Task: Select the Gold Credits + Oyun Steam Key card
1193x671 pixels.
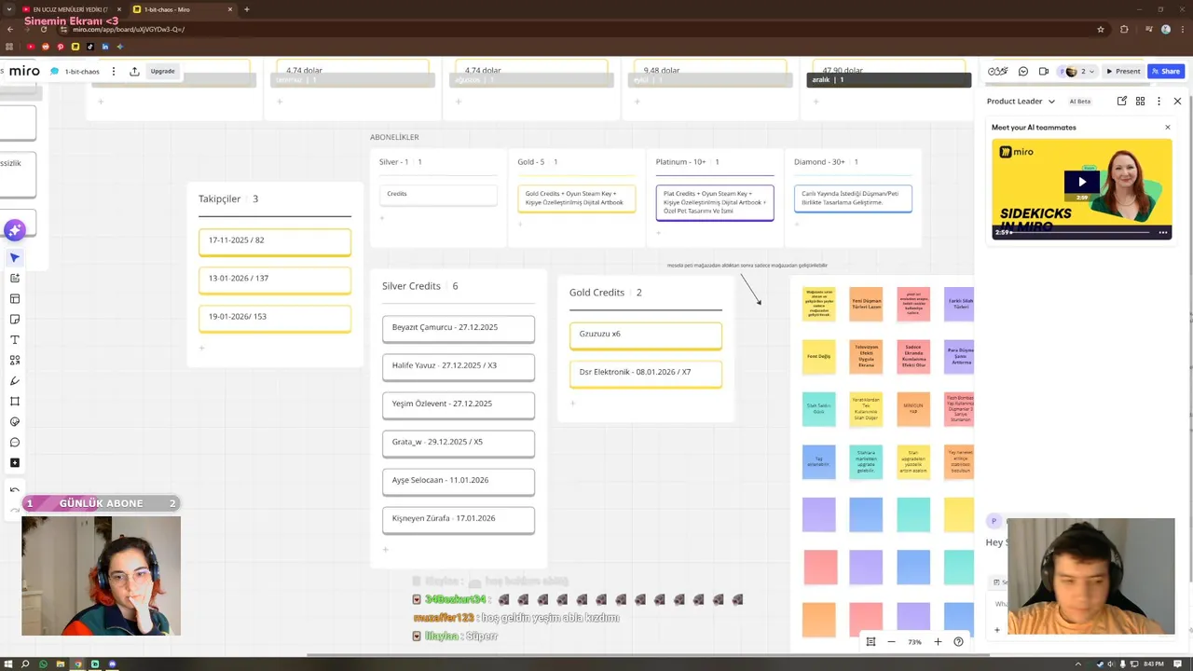Action: 576,199
